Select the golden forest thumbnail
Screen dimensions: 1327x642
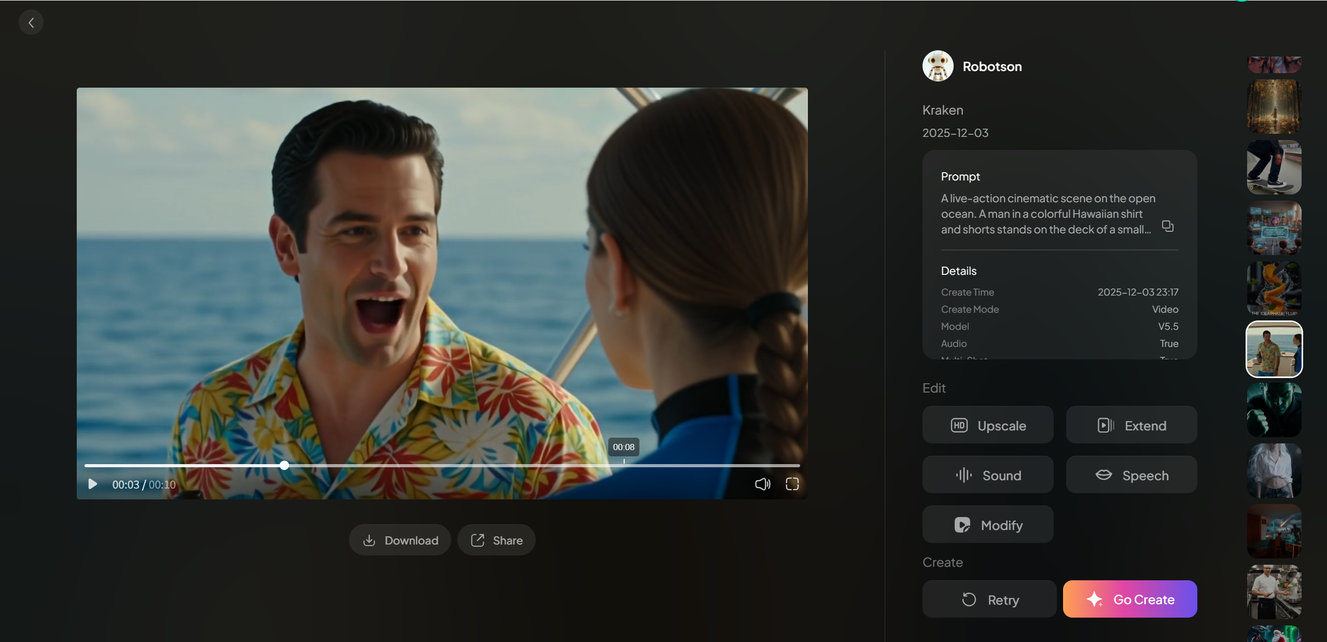[x=1274, y=106]
